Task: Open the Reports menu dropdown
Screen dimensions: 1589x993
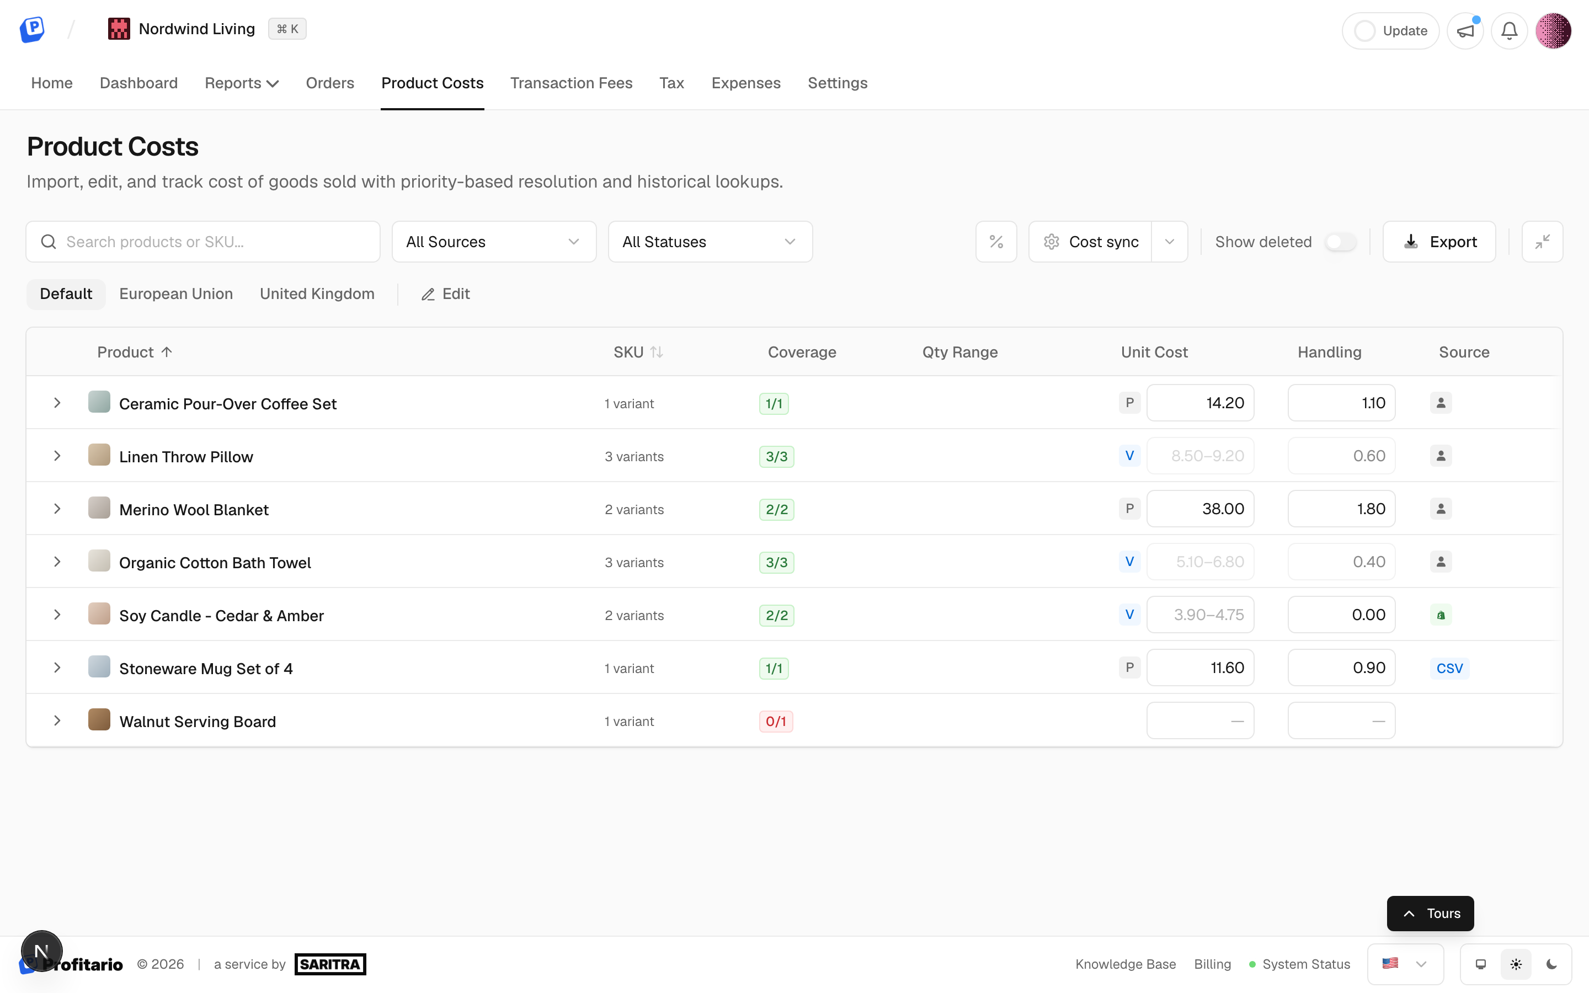Action: (x=242, y=83)
